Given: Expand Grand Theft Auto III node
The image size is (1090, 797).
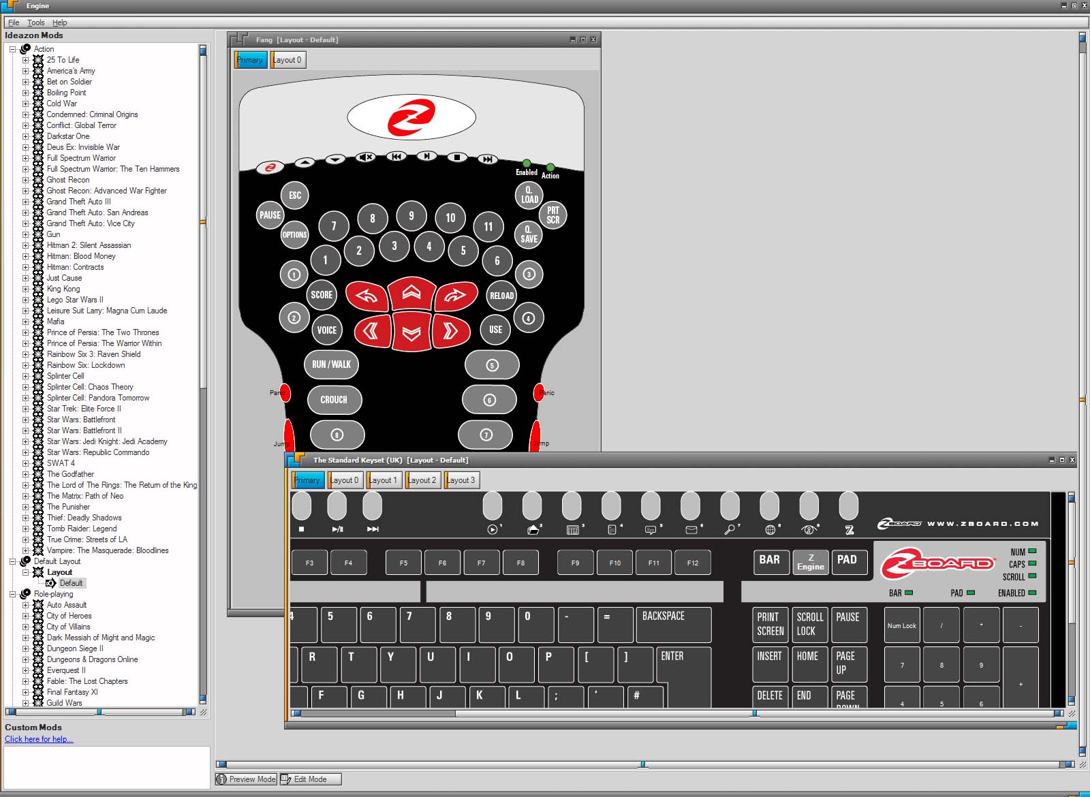Looking at the screenshot, I should pos(25,202).
